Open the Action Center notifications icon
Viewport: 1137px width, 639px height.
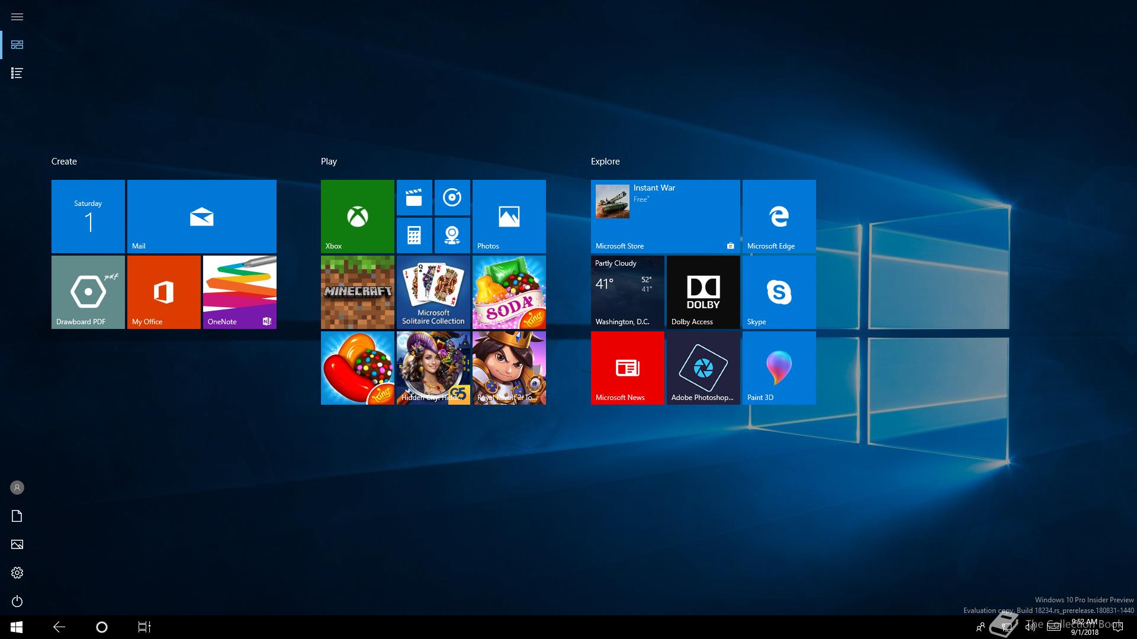[x=1117, y=627]
